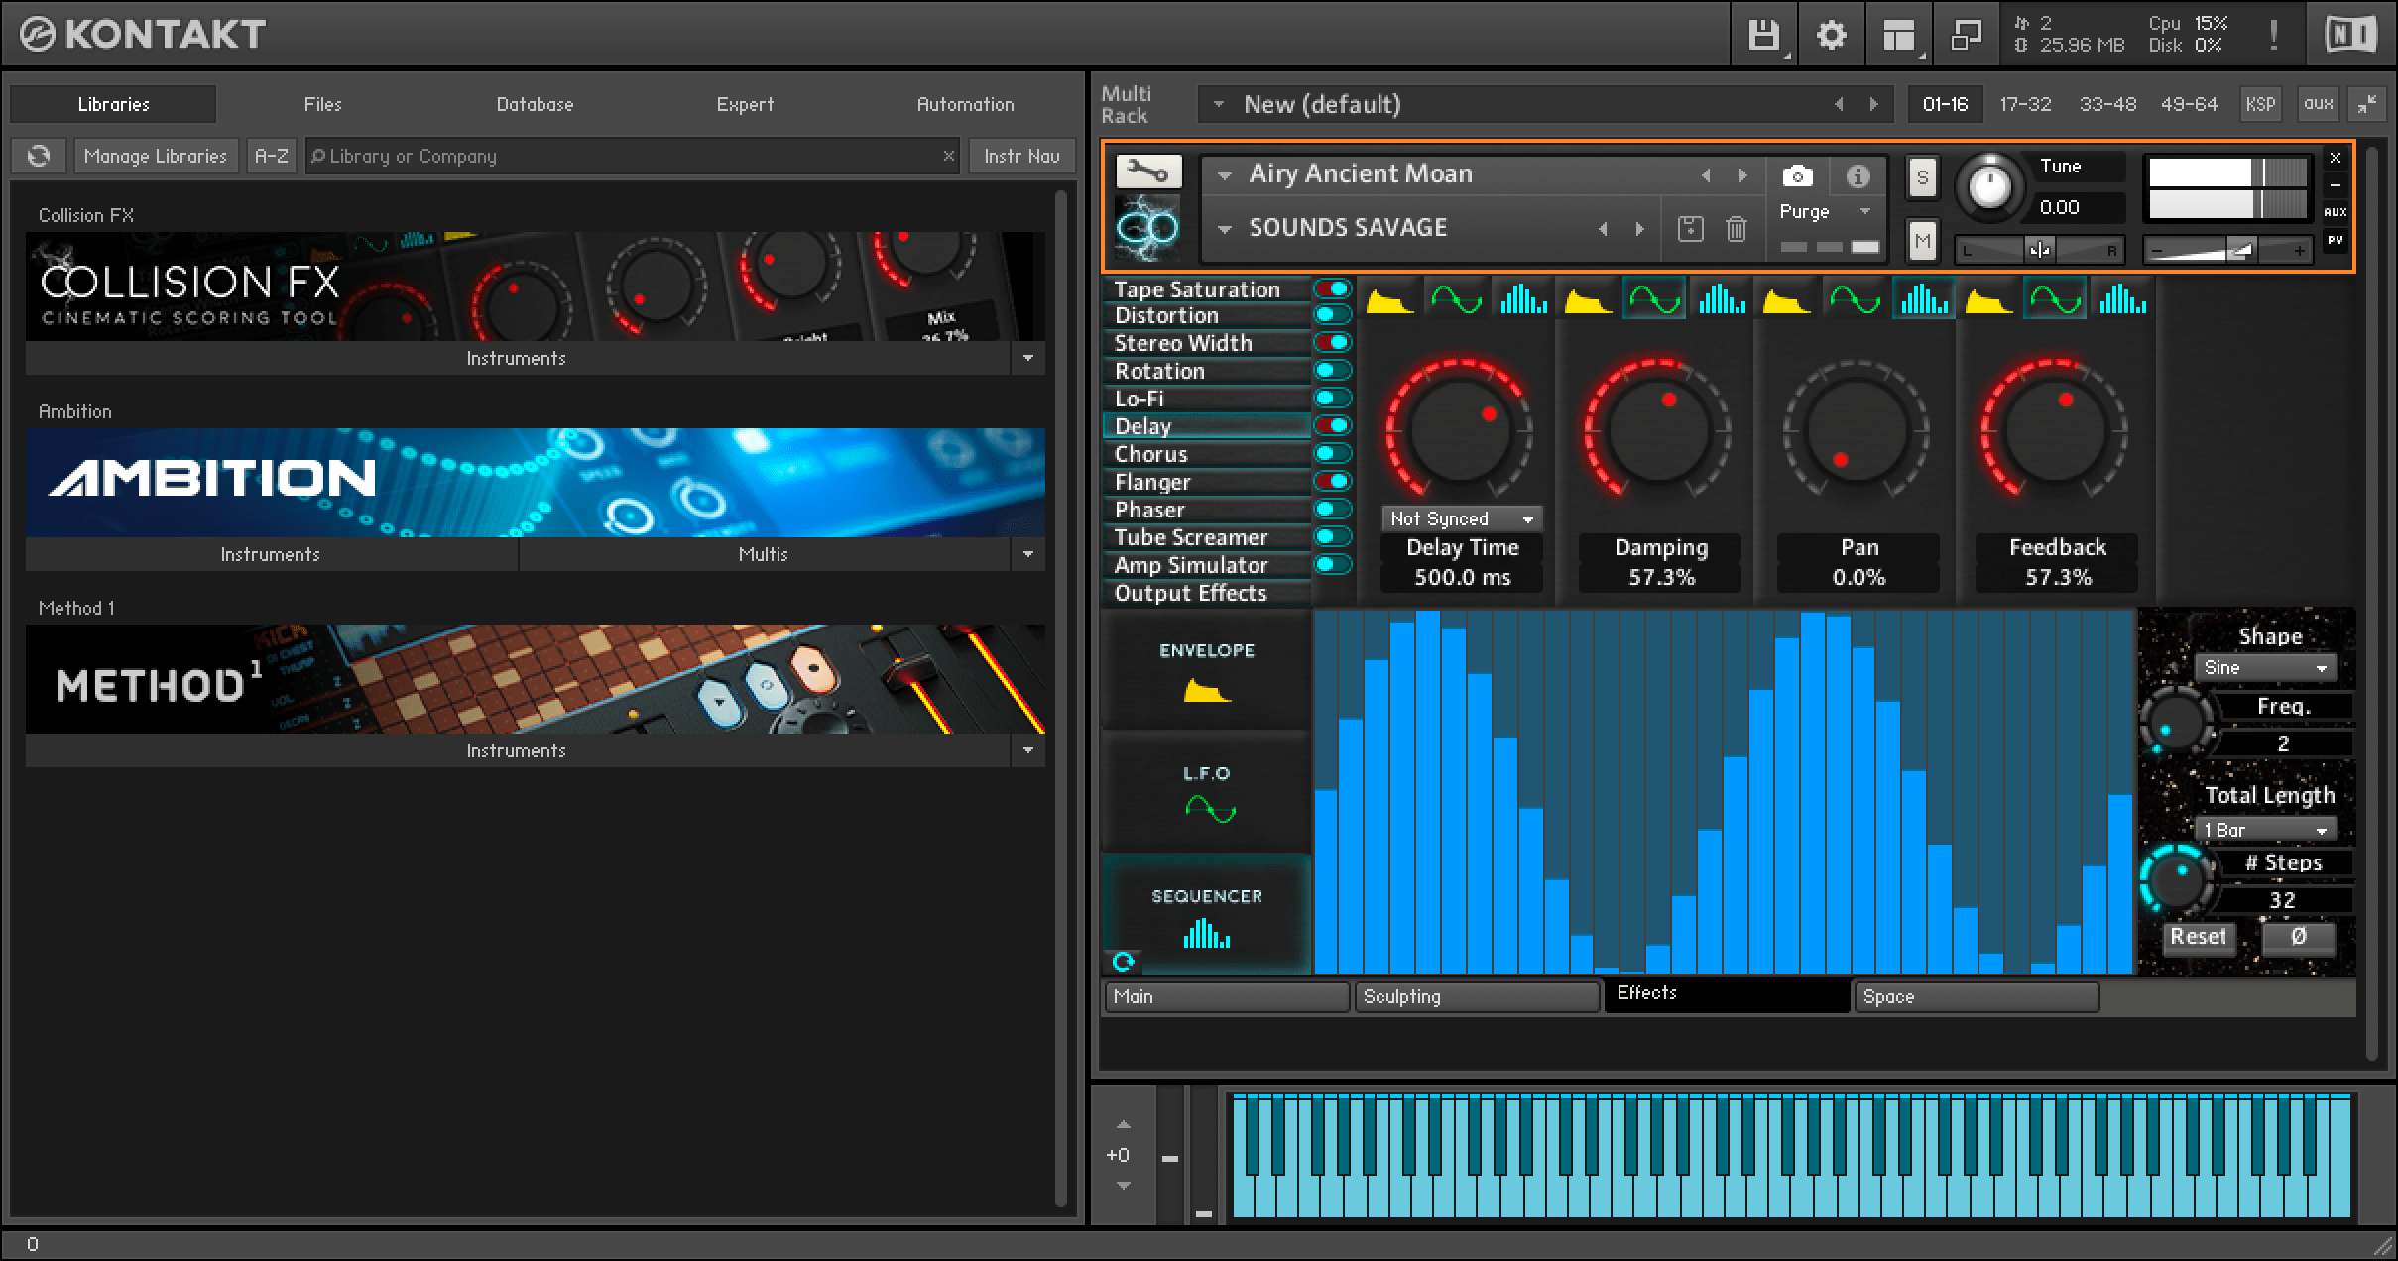Open the Airy Ancient Moan instrument dropdown
Image resolution: width=2398 pixels, height=1261 pixels.
tap(1225, 175)
